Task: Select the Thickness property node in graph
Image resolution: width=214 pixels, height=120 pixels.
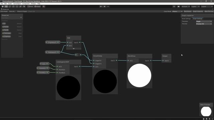Action: pyautogui.click(x=53, y=52)
